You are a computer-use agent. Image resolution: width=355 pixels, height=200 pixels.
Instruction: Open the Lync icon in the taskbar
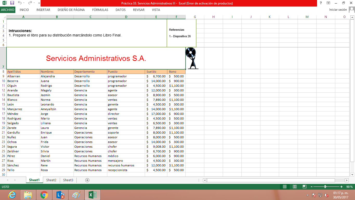point(60,195)
